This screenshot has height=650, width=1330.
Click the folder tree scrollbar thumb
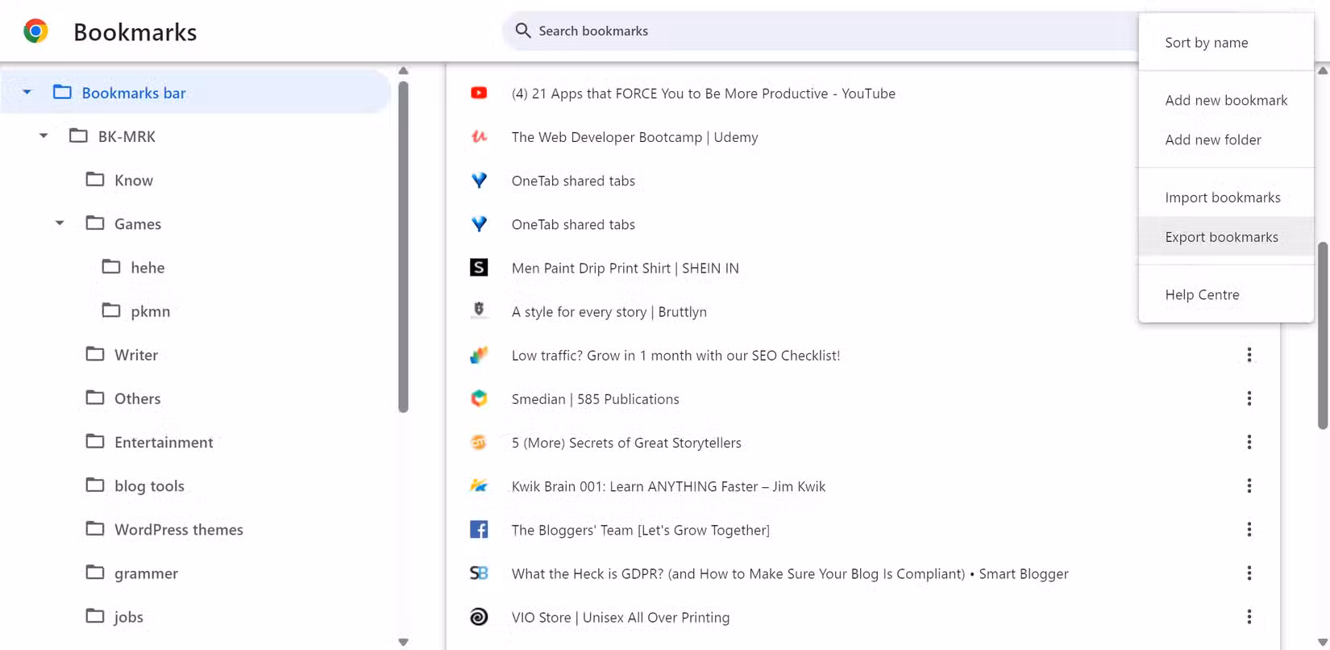[x=403, y=246]
